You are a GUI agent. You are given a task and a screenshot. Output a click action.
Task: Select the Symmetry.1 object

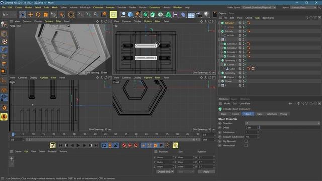tap(231, 60)
